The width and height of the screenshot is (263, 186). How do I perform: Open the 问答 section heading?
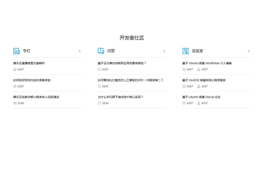111,51
